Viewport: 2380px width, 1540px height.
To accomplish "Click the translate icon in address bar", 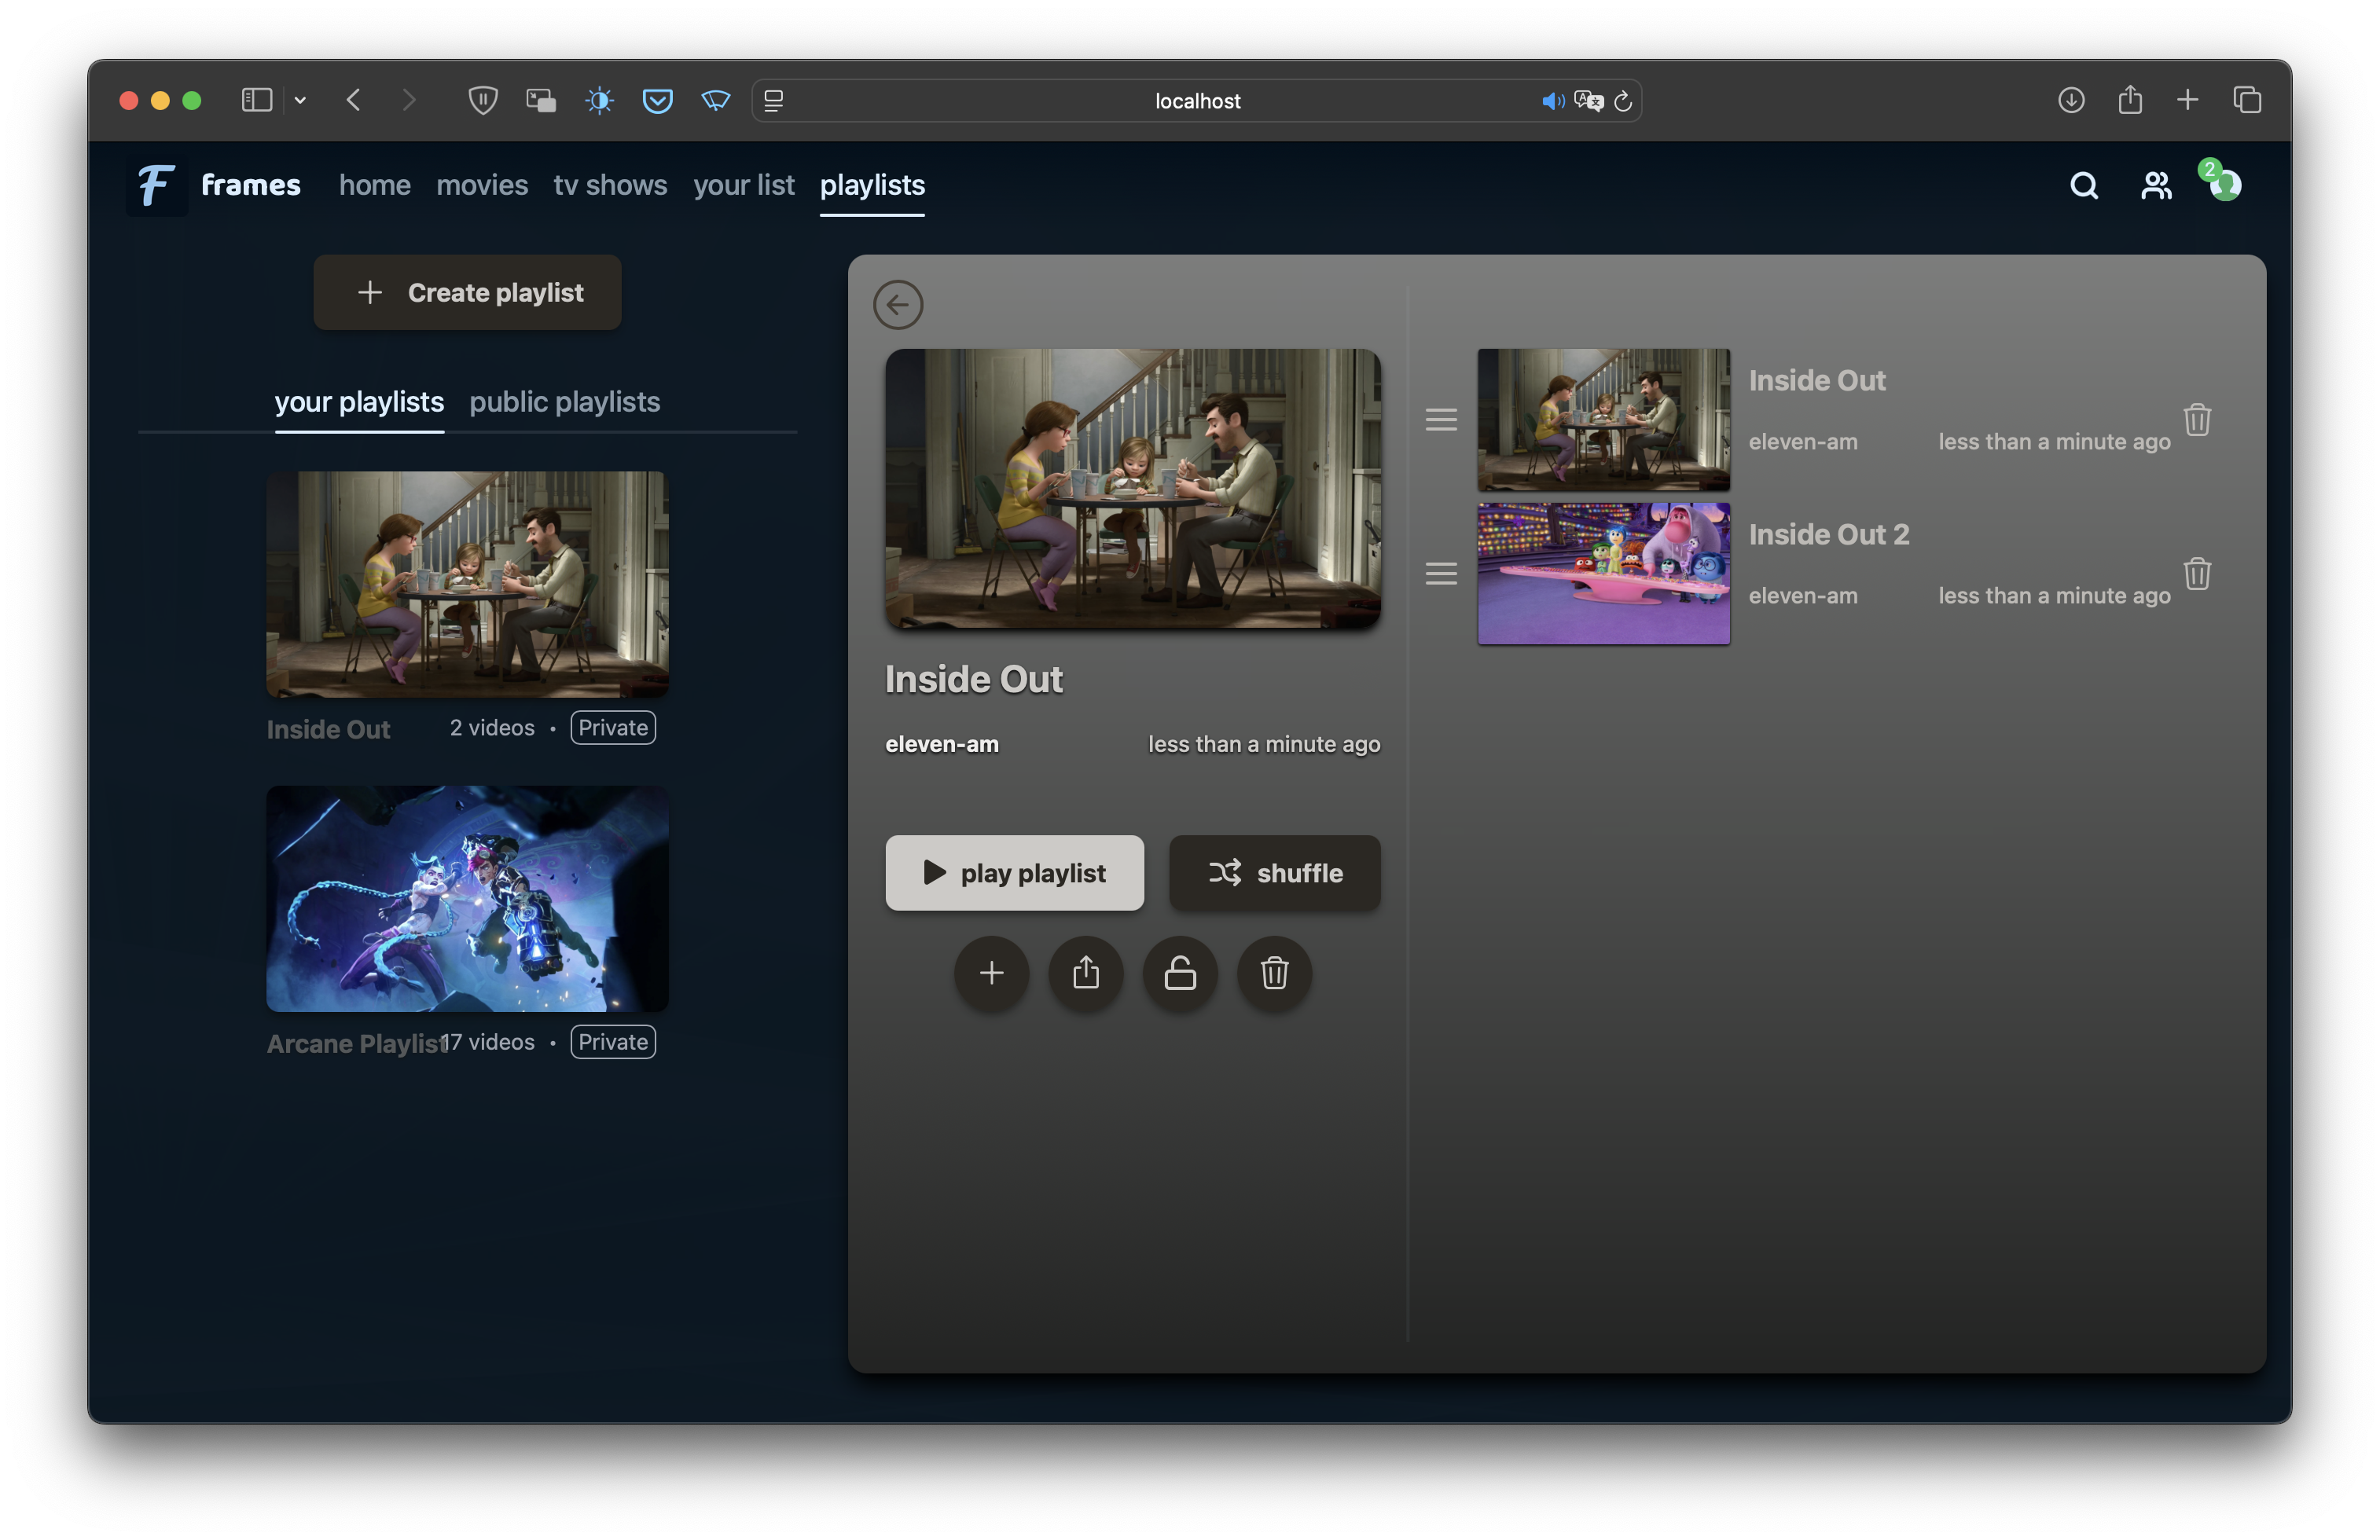I will [x=1588, y=101].
